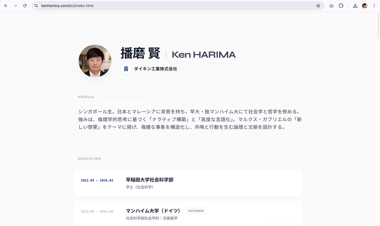This screenshot has width=380, height=226.
Task: Go back with the browser back arrow
Action: pos(6,6)
